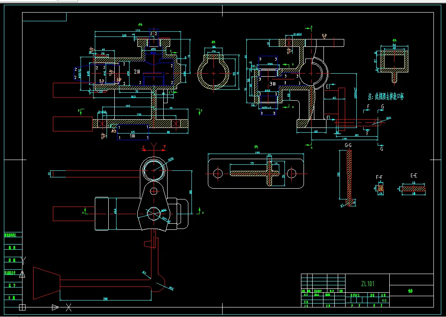Viewport: 446px width, 317px height.
Task: Click the empty box at frame top-left corner
Action: point(44,17)
